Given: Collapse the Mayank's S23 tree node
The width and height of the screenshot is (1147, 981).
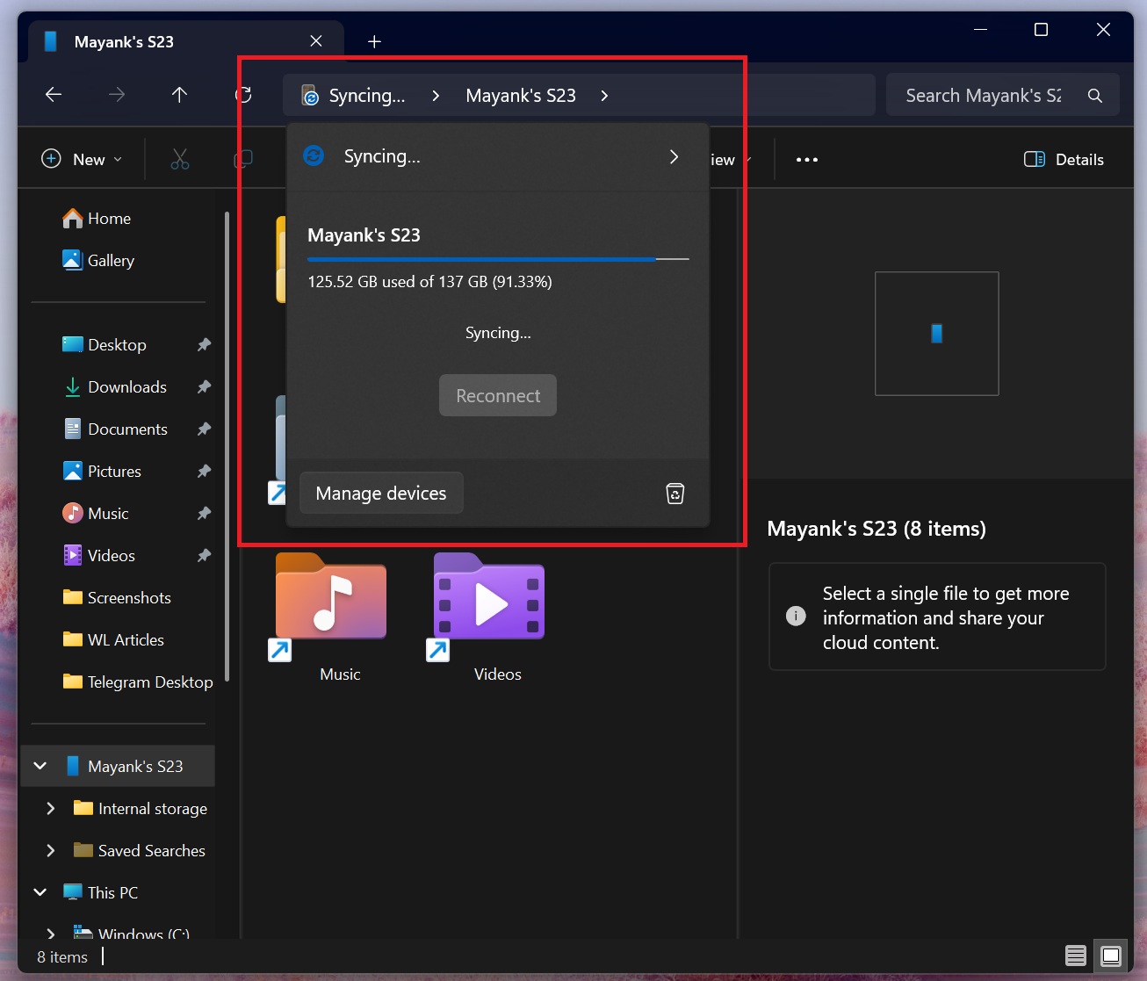Looking at the screenshot, I should point(39,765).
